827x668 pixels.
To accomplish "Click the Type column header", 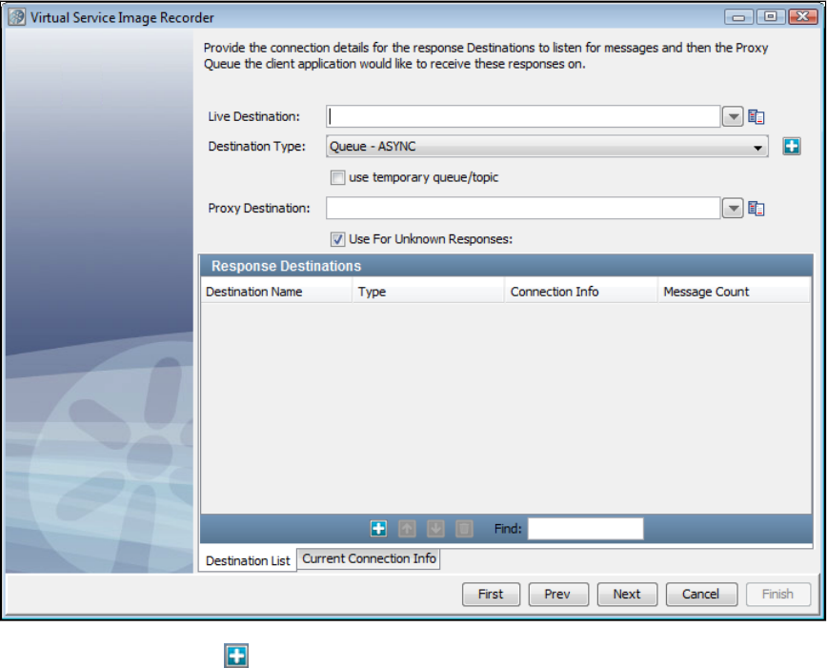I will (x=429, y=292).
